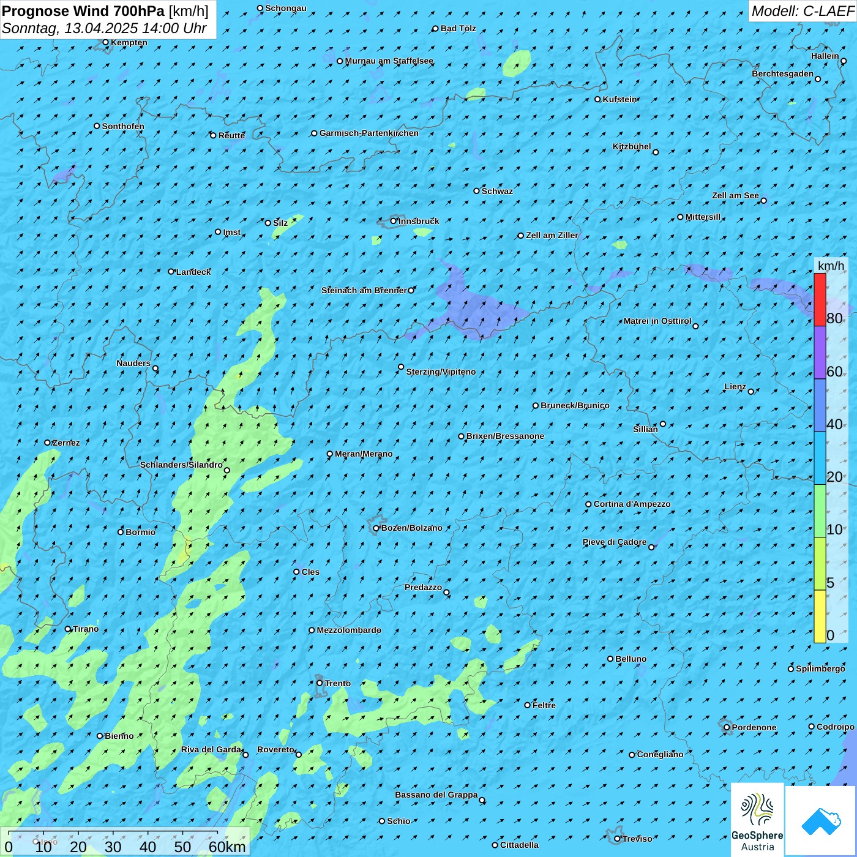The height and width of the screenshot is (857, 857).
Task: Click the 'Meran/Merano' label
Action: click(x=364, y=454)
